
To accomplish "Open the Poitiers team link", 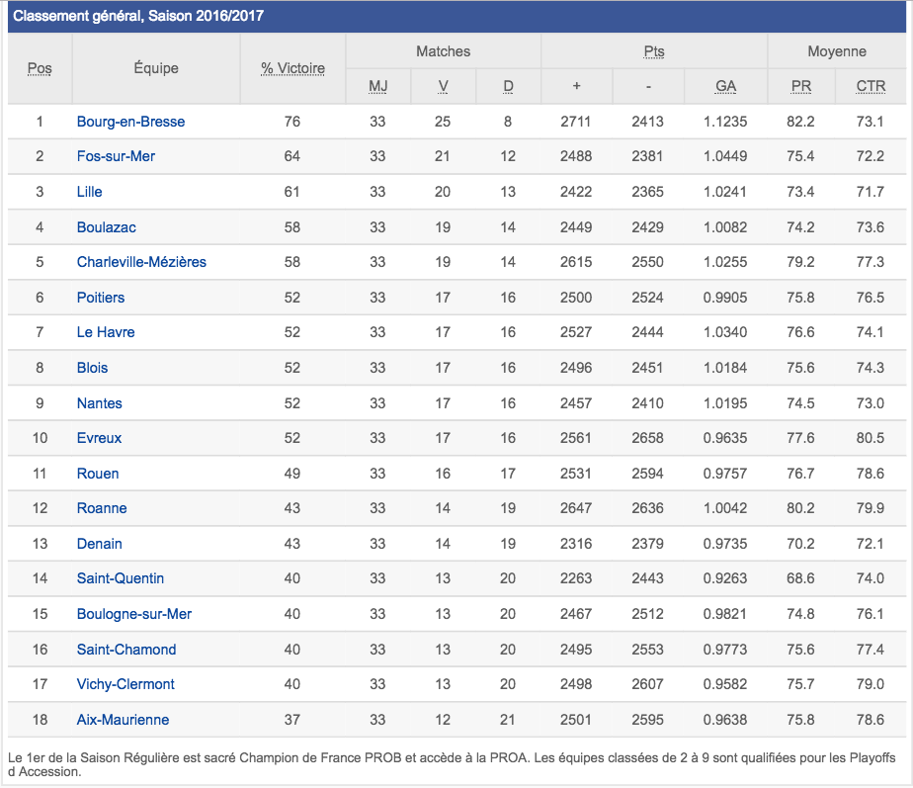I will (x=101, y=298).
